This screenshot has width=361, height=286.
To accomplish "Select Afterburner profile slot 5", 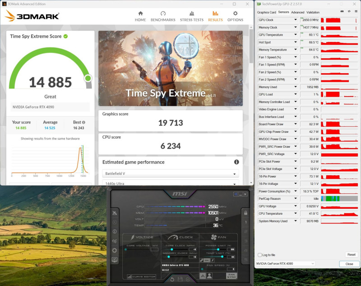I will pos(245,260).
